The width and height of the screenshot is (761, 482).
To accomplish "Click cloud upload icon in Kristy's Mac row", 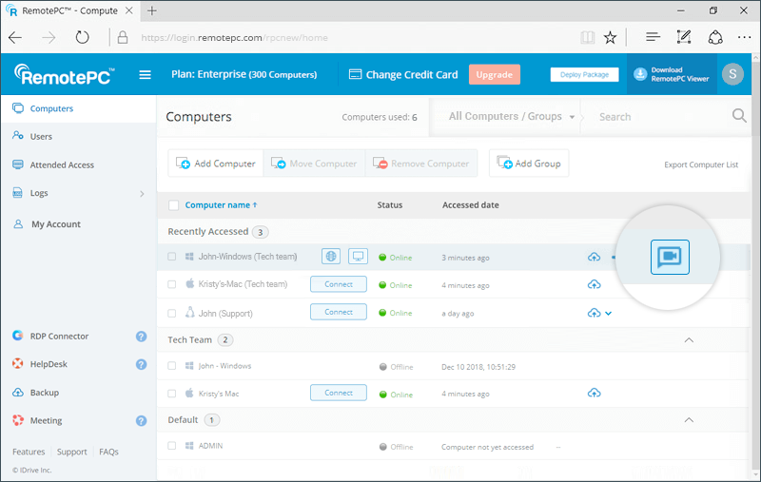I will pos(594,394).
